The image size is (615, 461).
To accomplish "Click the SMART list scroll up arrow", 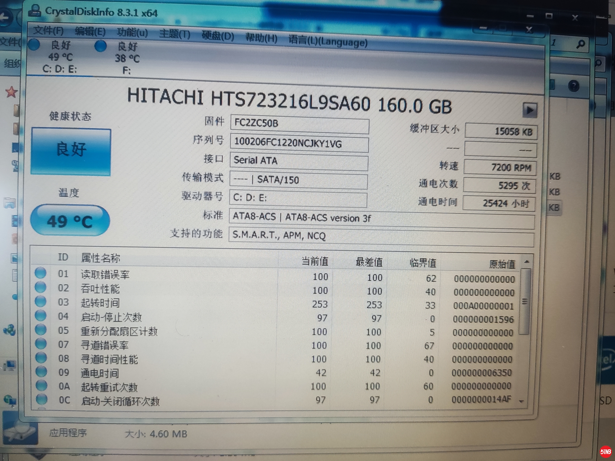I will [x=526, y=262].
